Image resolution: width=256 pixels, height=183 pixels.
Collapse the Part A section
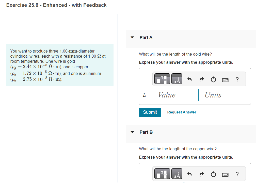[x=132, y=37]
